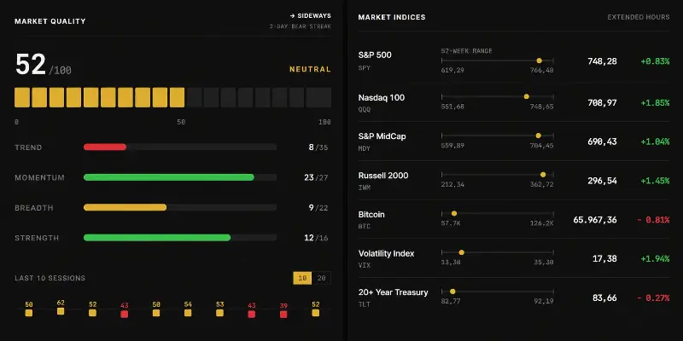Click the Sideways trend indicator
Image resolution: width=683 pixels, height=341 pixels.
(310, 15)
